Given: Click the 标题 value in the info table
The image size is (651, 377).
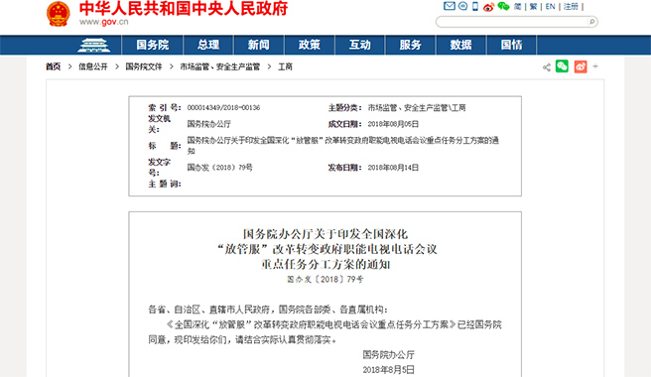Looking at the screenshot, I should pyautogui.click(x=343, y=146).
